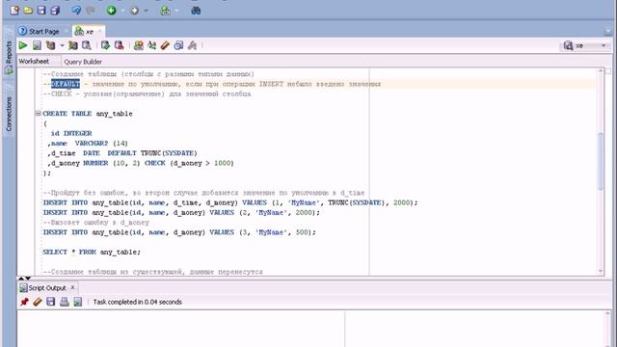
Task: Click the greyed Redo arrow icon
Action: [x=91, y=11]
